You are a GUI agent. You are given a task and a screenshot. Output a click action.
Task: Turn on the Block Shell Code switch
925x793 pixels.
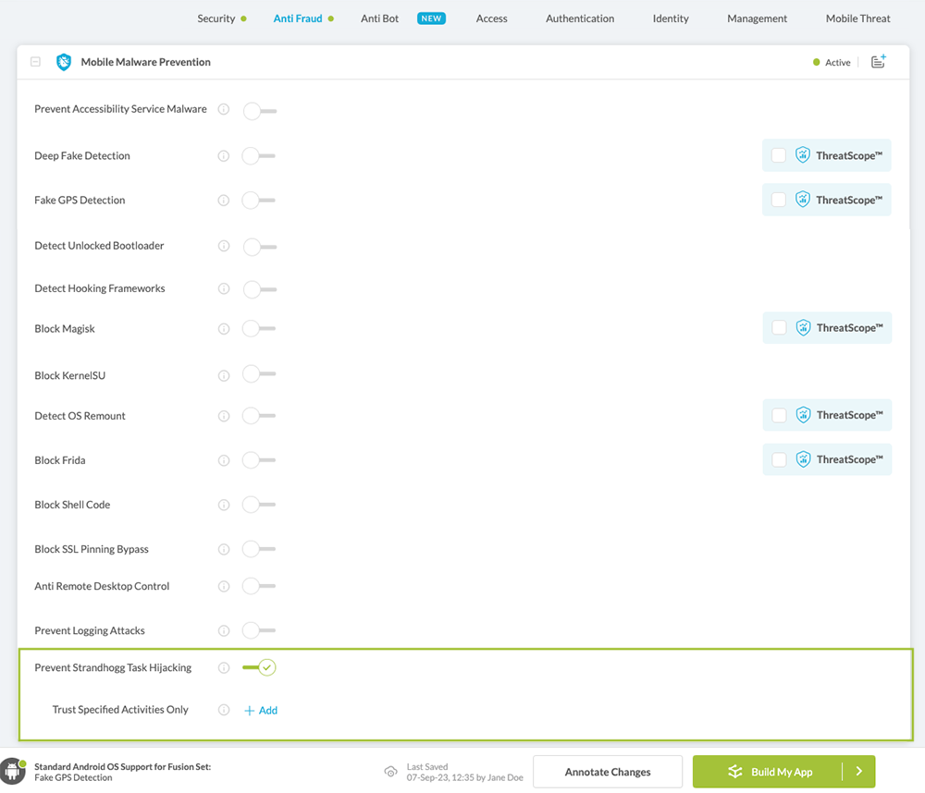[x=258, y=505]
